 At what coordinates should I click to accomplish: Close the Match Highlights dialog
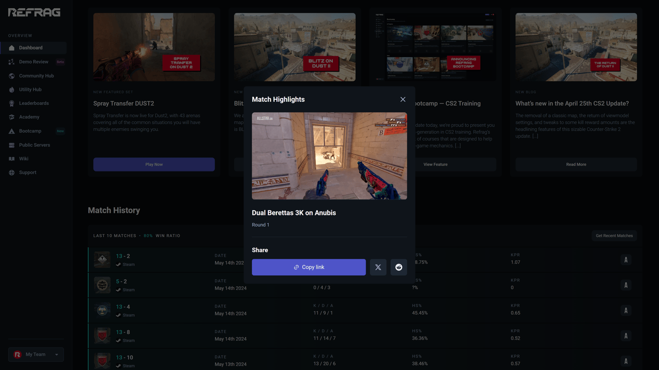403,99
